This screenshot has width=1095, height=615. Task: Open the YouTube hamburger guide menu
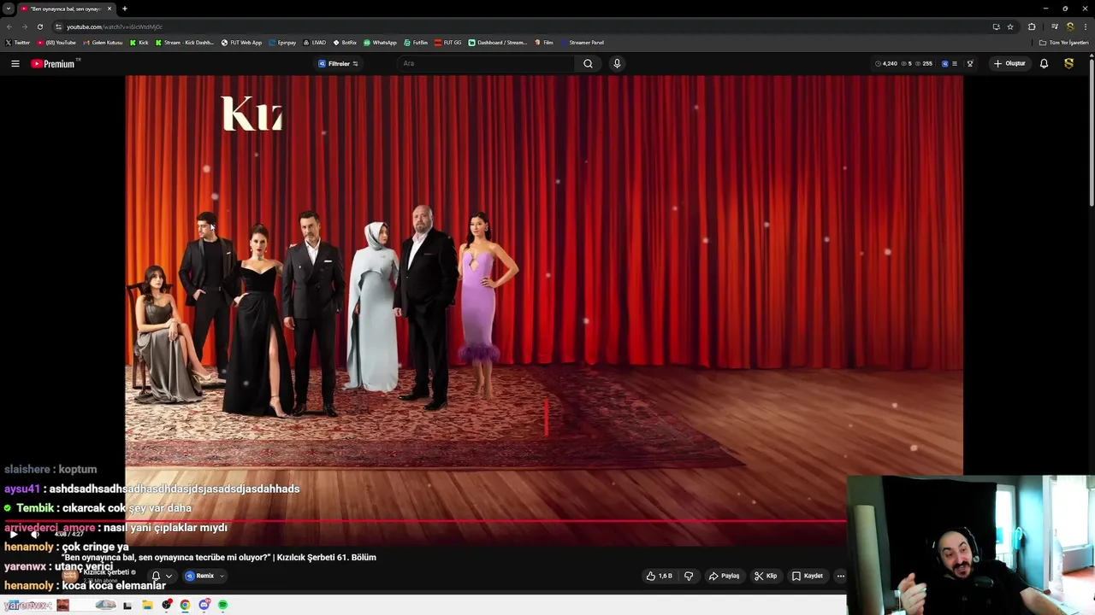(x=15, y=63)
